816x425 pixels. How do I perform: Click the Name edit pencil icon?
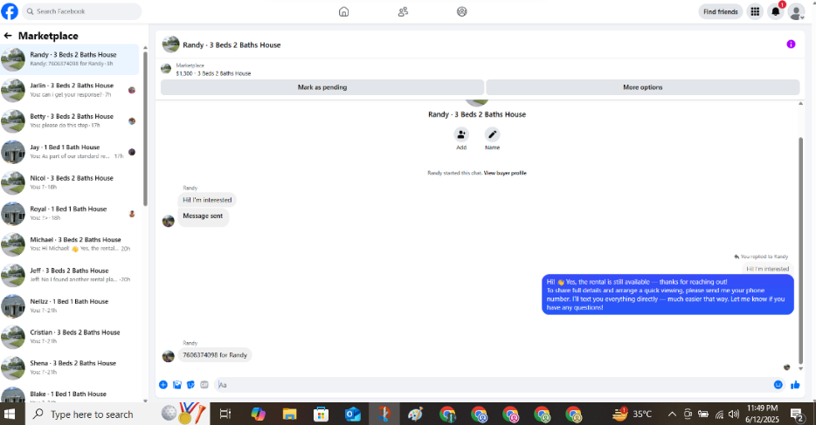click(x=492, y=134)
